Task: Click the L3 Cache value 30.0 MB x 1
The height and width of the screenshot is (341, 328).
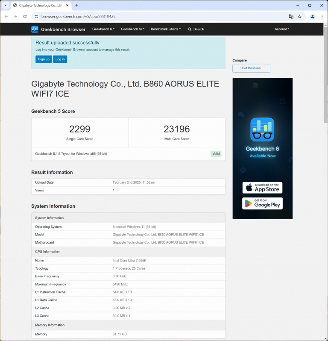Action: point(121,316)
